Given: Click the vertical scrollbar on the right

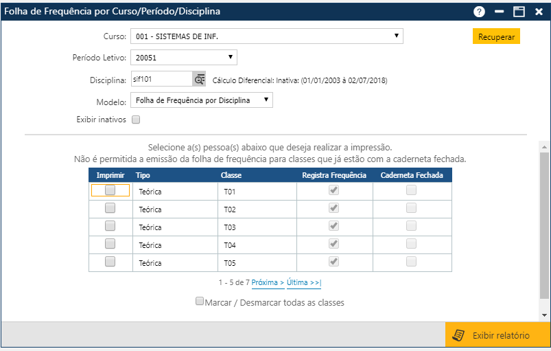Looking at the screenshot, I should click(x=544, y=227).
